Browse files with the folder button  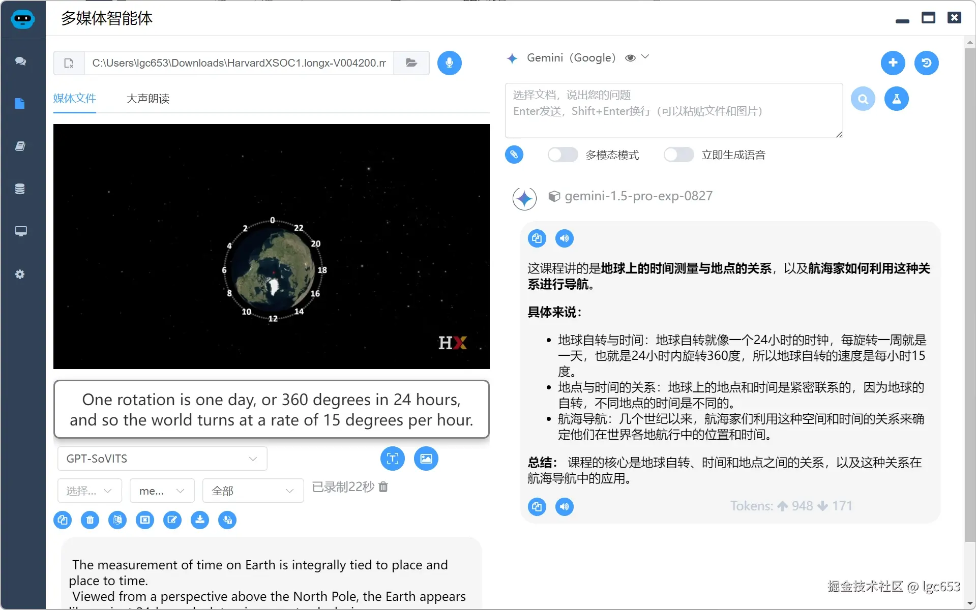tap(411, 63)
